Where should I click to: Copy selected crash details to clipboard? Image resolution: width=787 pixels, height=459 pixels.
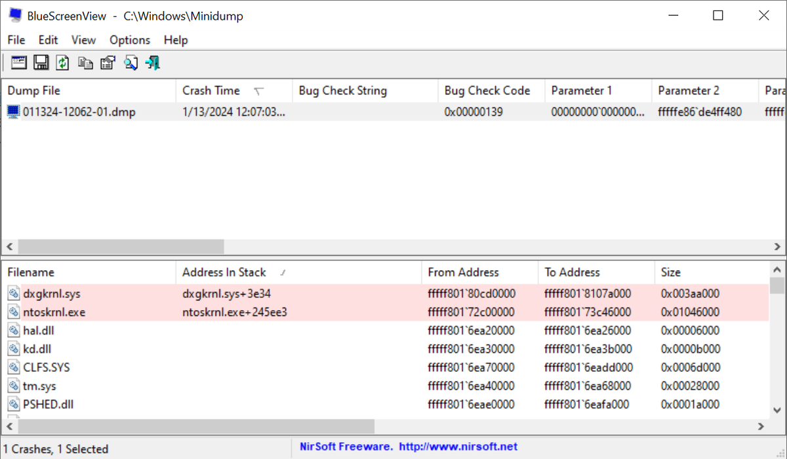pyautogui.click(x=85, y=62)
